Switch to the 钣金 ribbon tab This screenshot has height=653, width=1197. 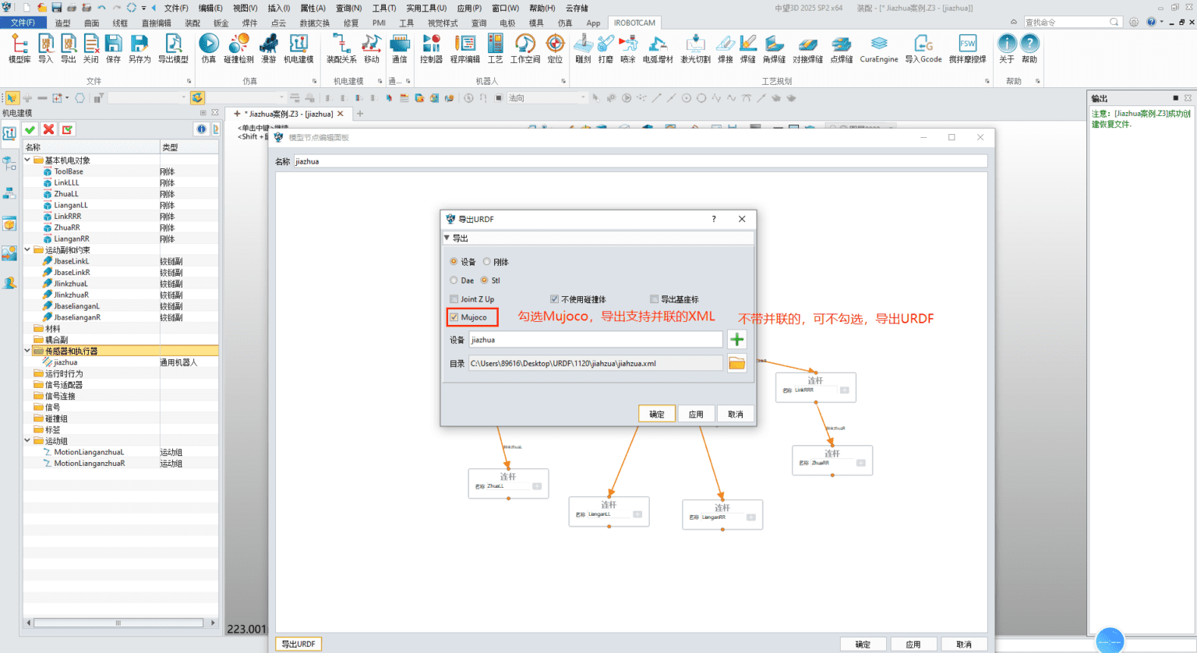[x=221, y=23]
